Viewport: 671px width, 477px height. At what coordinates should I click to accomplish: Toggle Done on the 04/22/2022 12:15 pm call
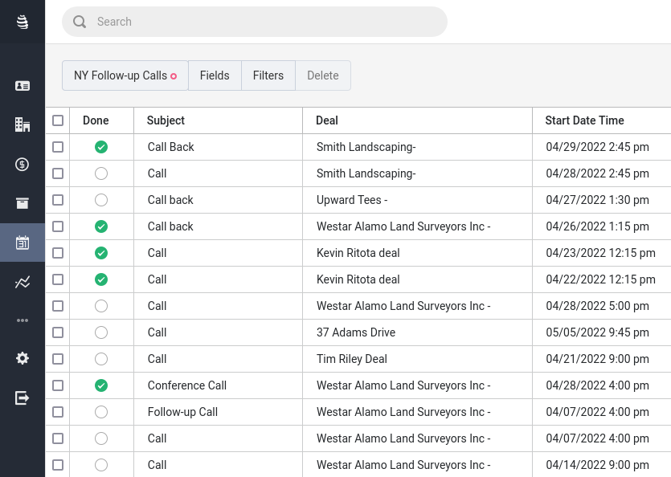click(101, 279)
